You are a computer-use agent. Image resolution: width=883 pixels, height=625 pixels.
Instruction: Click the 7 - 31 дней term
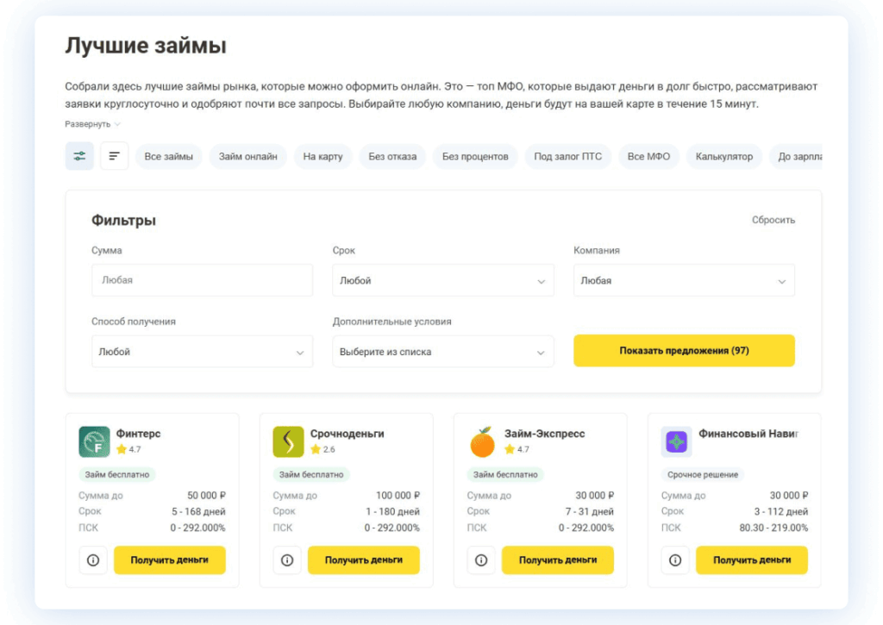(590, 511)
